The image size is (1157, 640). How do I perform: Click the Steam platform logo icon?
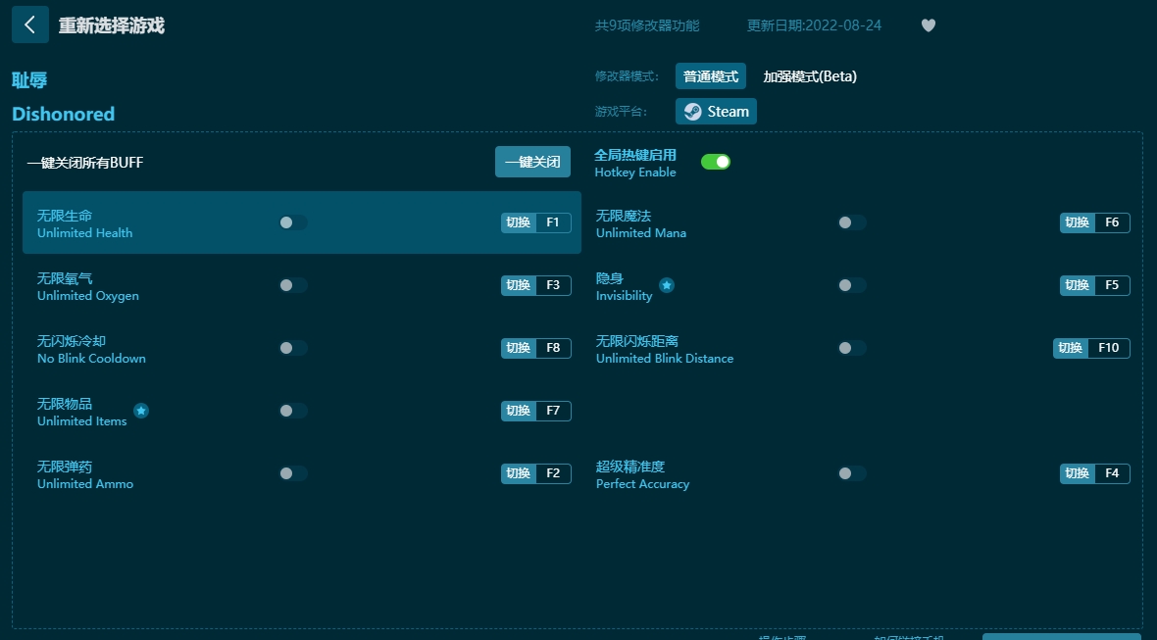[x=693, y=112]
